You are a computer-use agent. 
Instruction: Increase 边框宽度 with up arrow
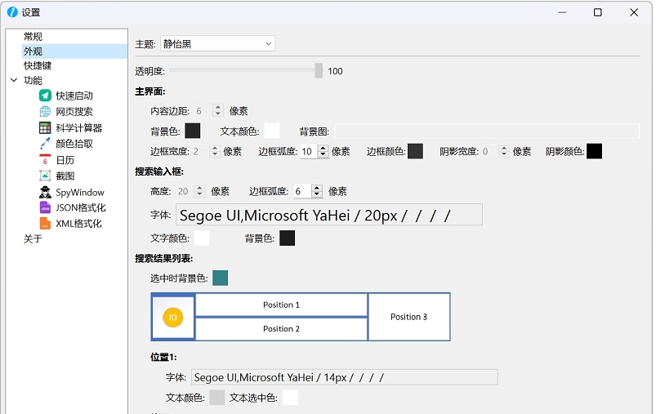pos(215,148)
